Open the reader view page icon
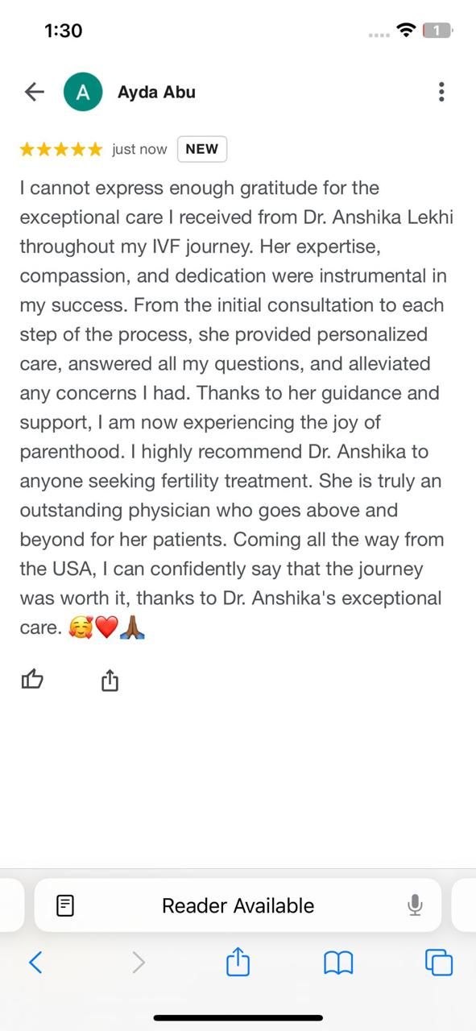Viewport: 476px width, 1031px height. [x=65, y=906]
